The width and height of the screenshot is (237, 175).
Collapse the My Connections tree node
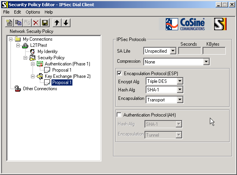point(10,39)
